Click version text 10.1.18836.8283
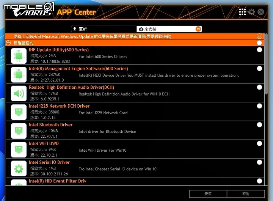 [55, 61]
